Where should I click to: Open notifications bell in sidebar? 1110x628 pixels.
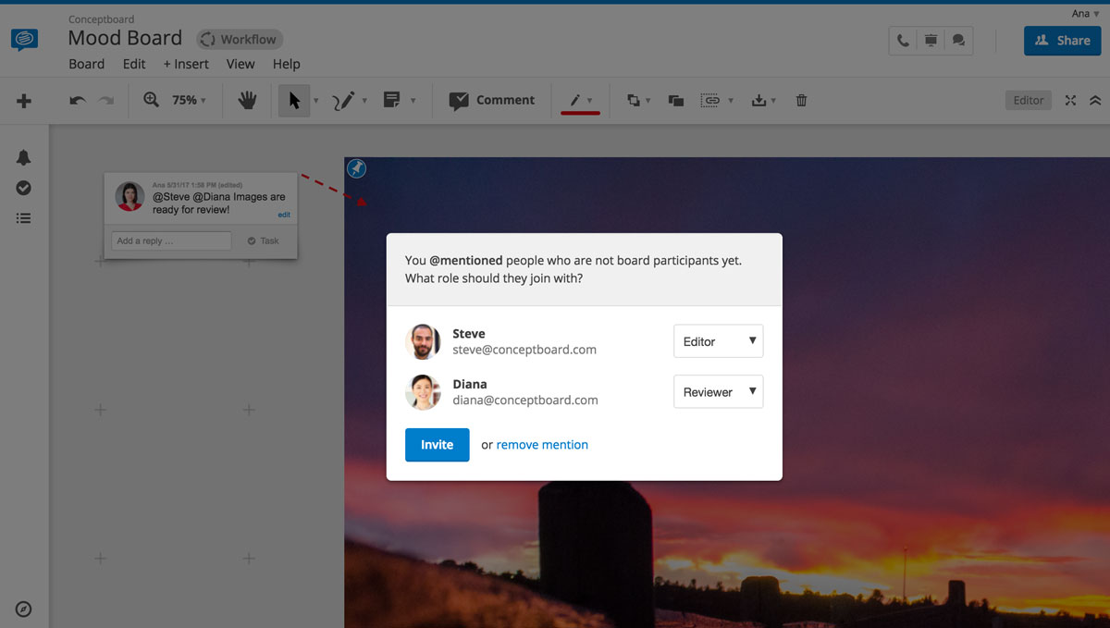point(24,158)
